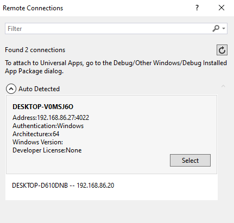Click the Select button for DESKTOP-V0MSJ6O
234x223 pixels.
190,160
